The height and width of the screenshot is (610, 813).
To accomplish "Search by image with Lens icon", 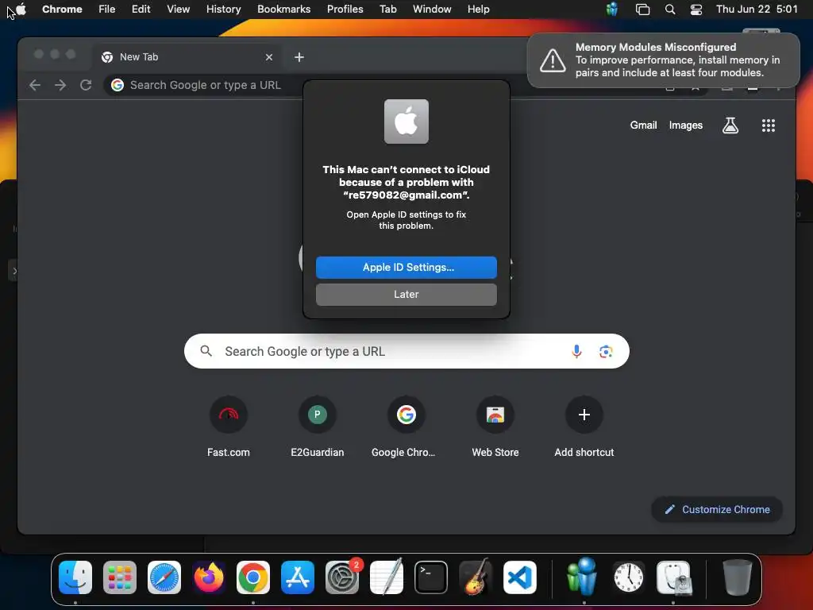I will coord(606,351).
